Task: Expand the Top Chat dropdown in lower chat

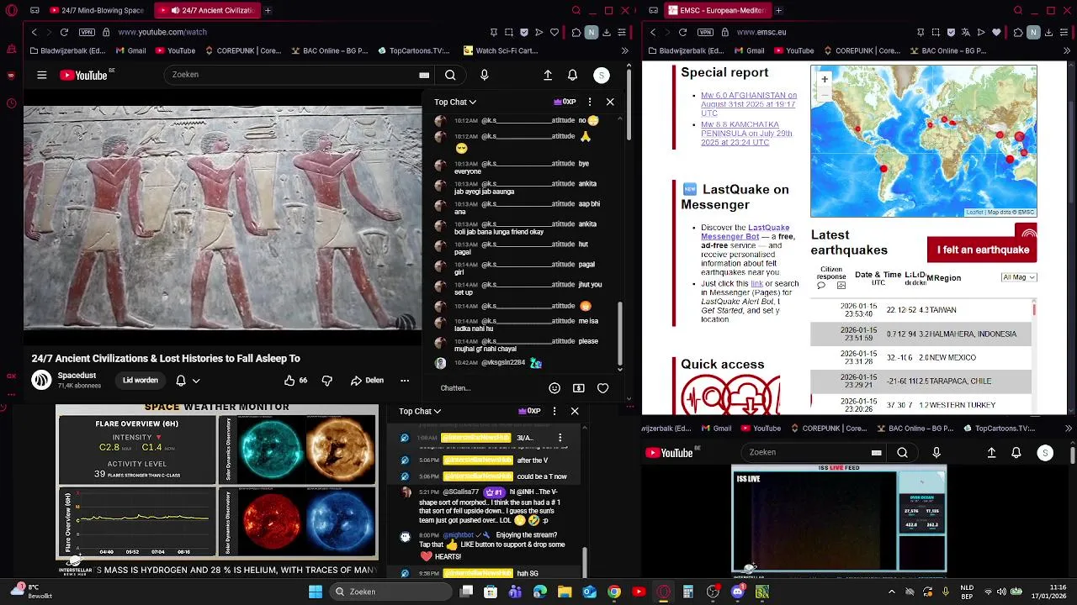Action: [x=420, y=411]
